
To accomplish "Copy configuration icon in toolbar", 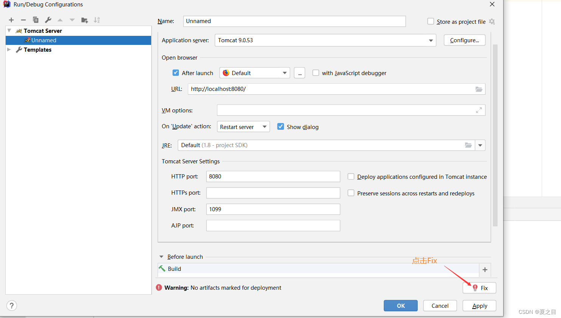I will pyautogui.click(x=36, y=20).
